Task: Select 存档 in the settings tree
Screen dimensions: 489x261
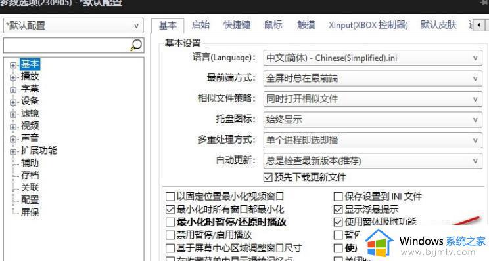Action: coord(30,175)
